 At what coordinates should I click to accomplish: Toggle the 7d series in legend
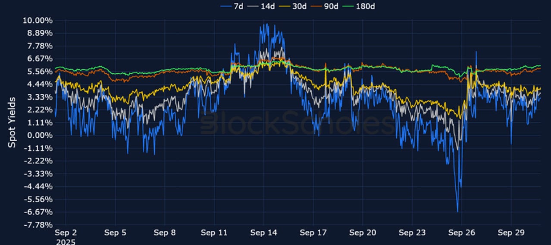pyautogui.click(x=232, y=6)
